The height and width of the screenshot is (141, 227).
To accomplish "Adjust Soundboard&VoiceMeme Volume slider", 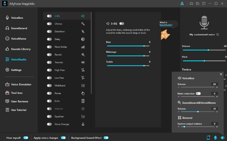I will click(198, 112).
